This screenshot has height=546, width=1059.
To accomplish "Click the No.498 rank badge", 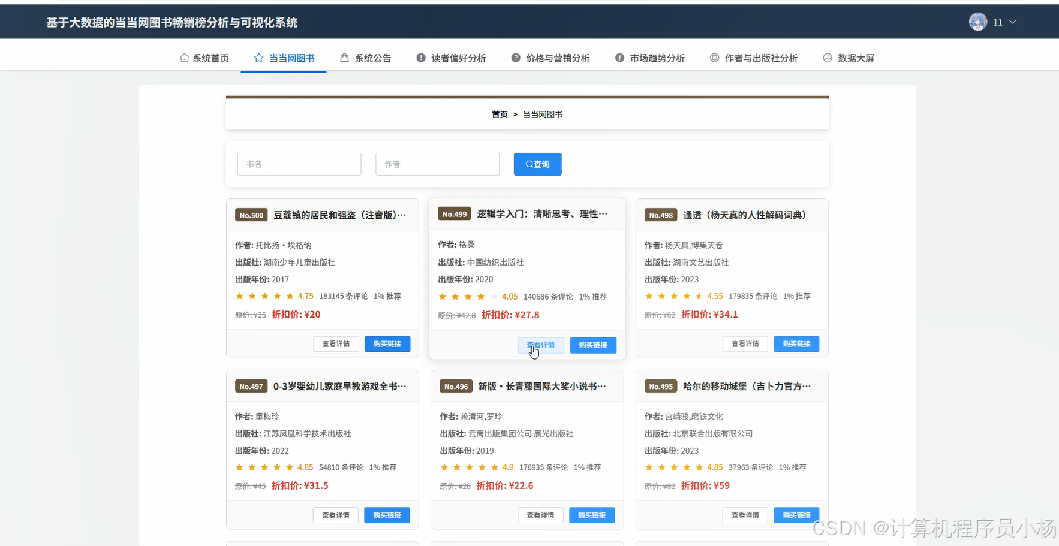I will point(661,215).
